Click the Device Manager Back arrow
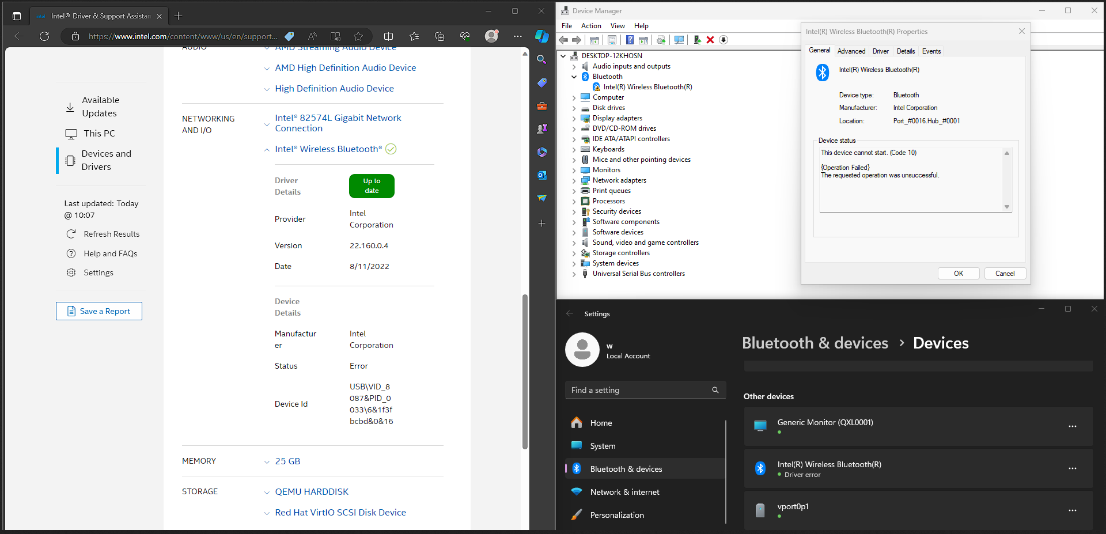The width and height of the screenshot is (1106, 534). point(563,40)
